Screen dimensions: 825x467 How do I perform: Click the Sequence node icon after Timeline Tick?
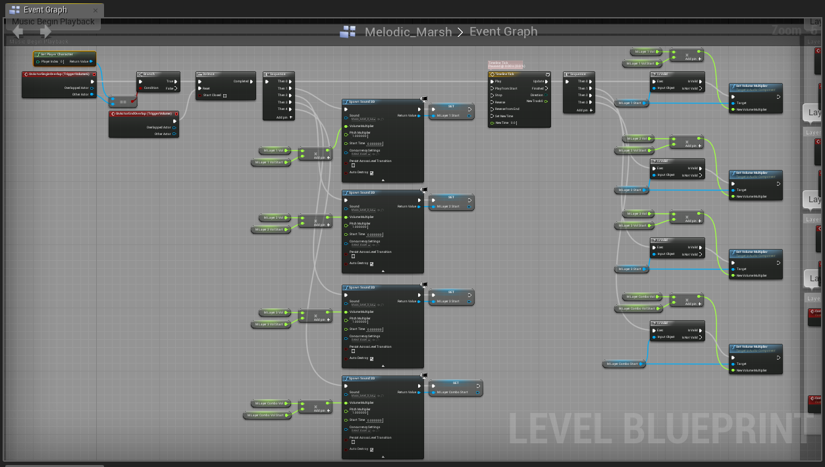tap(567, 74)
